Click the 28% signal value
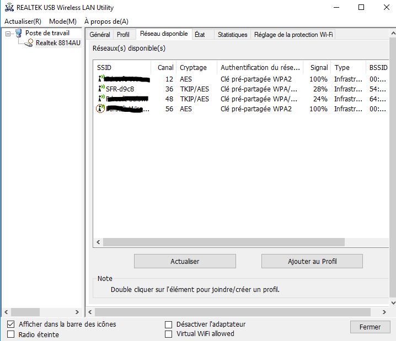 coord(320,89)
